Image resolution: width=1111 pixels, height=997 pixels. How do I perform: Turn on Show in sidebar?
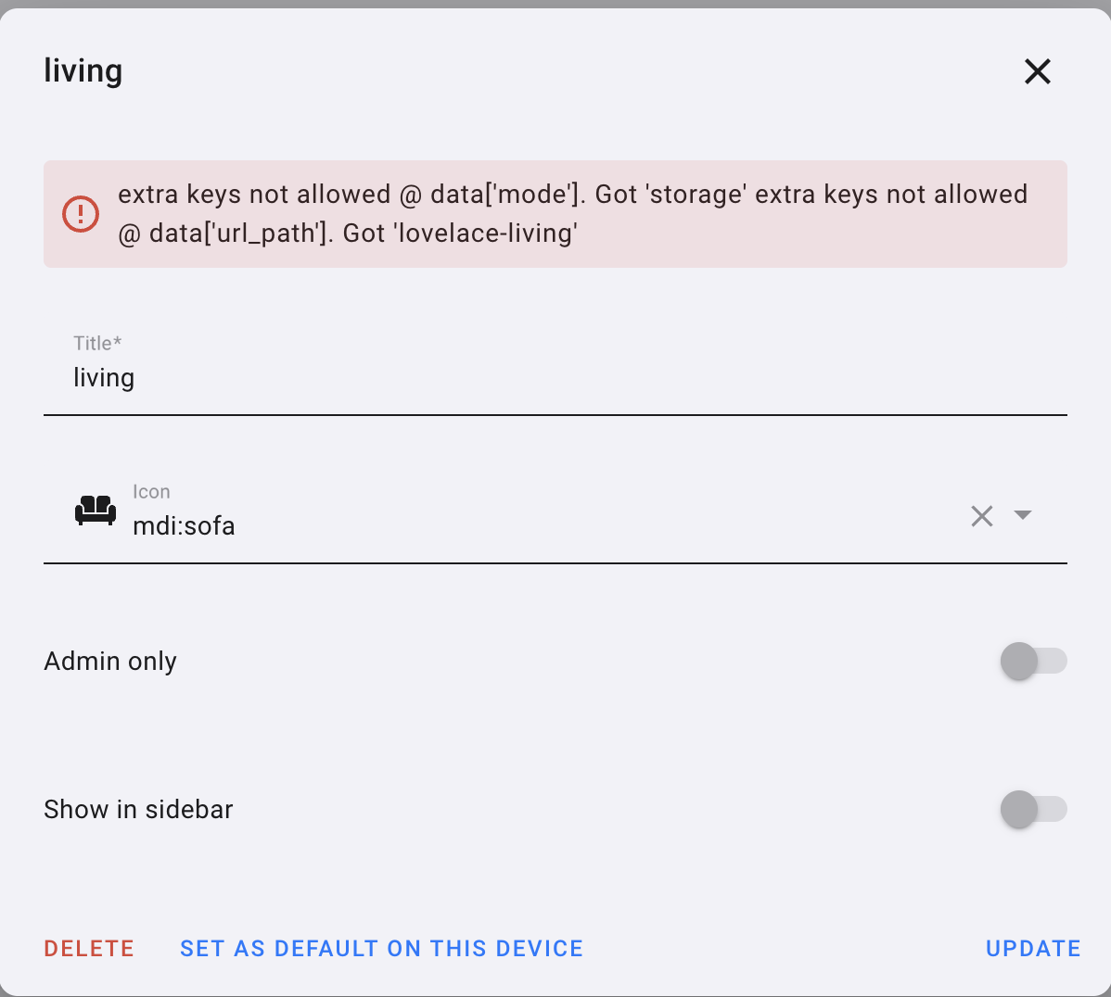(x=1033, y=809)
